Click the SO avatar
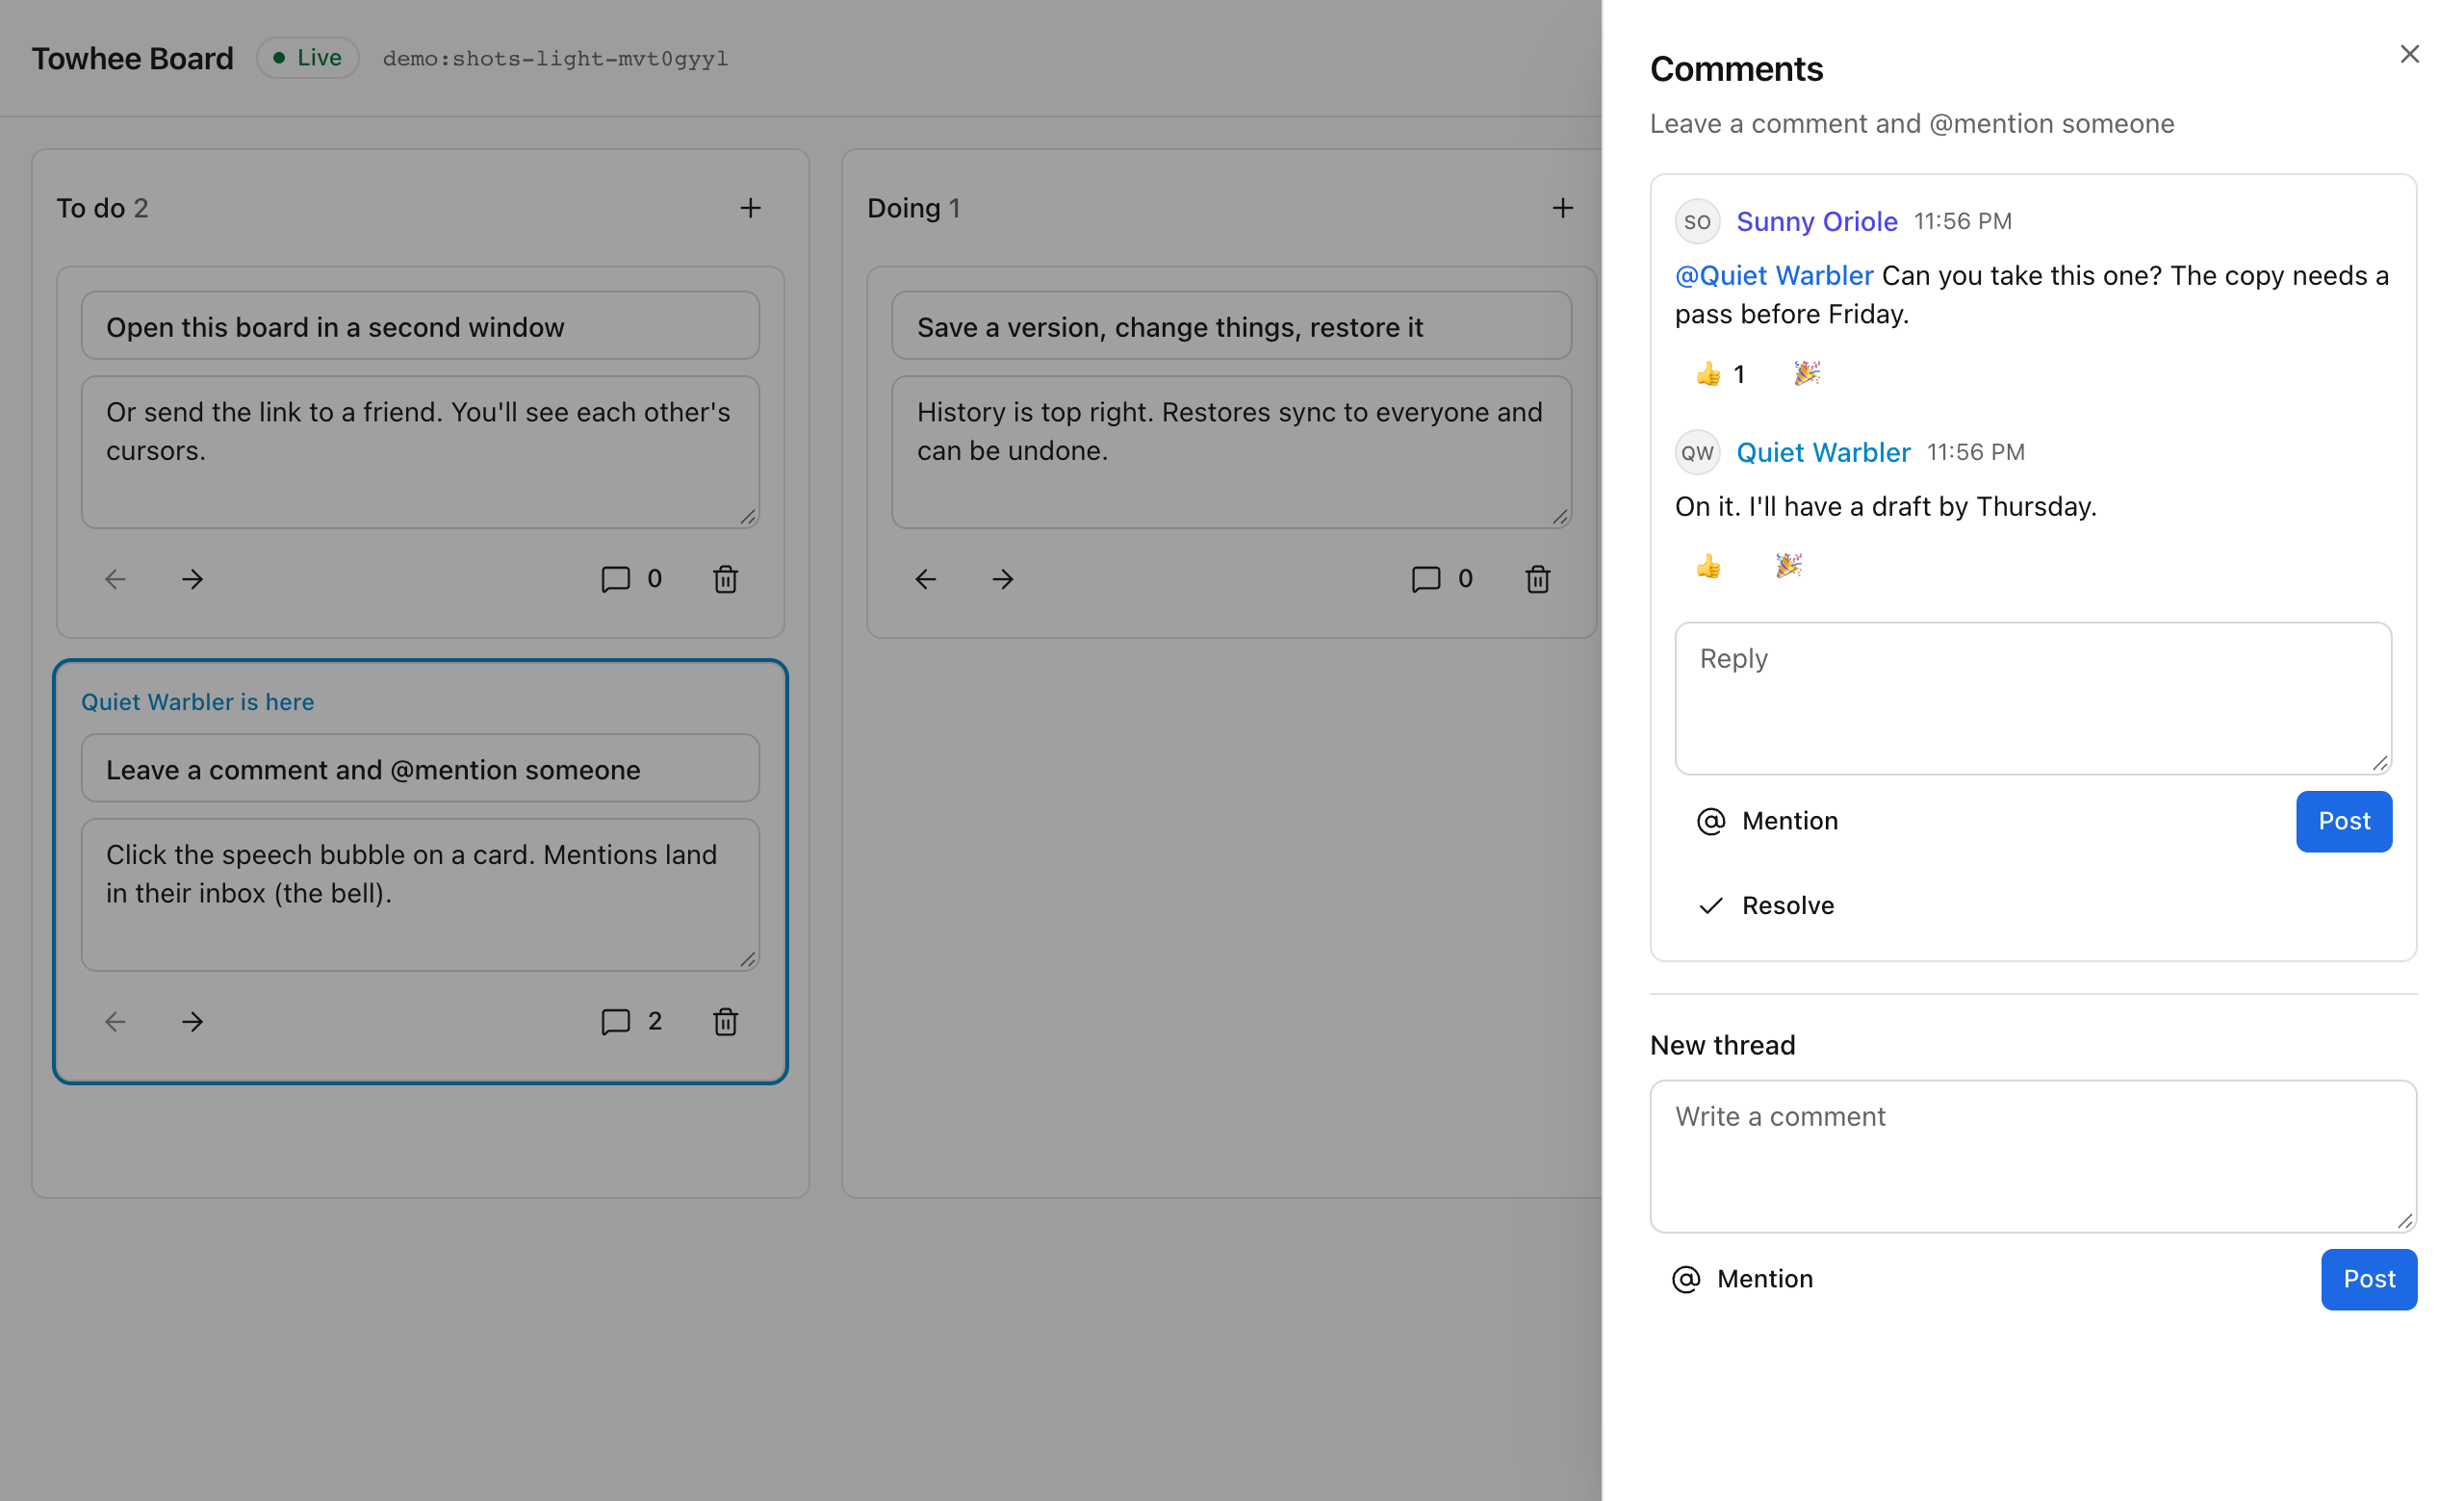 click(1697, 222)
